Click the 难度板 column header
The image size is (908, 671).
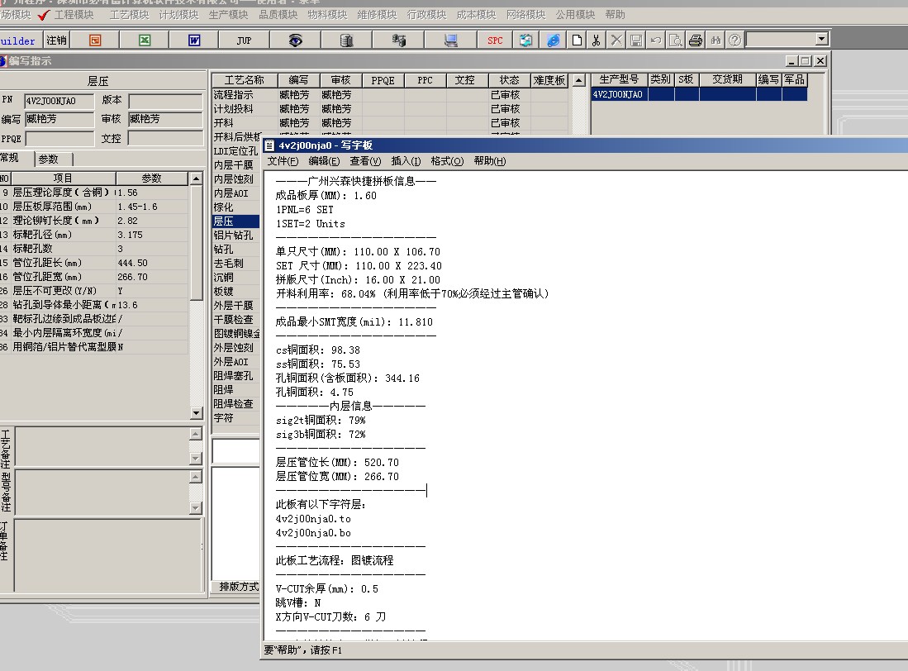549,80
